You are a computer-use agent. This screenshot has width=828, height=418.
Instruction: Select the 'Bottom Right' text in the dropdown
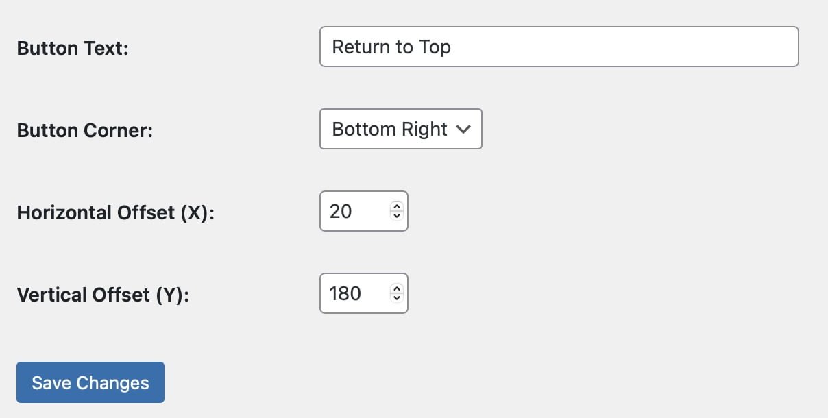(389, 129)
